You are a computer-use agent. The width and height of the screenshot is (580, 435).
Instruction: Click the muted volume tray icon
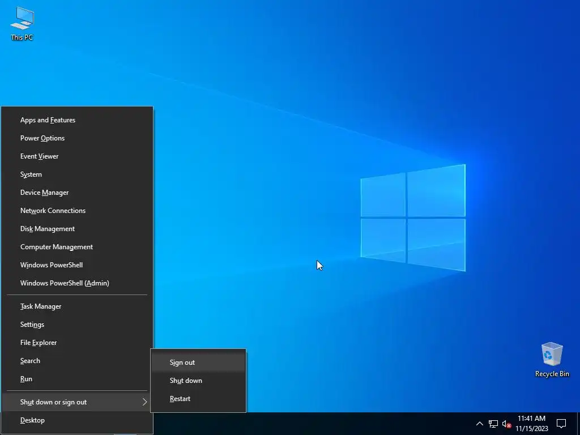tap(506, 424)
